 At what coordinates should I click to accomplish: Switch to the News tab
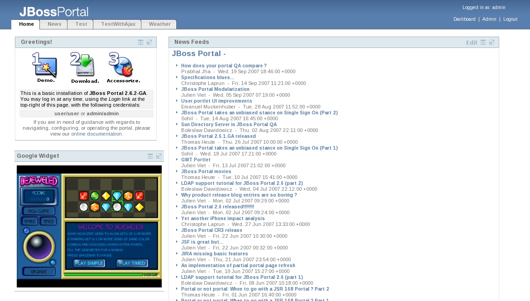pos(54,24)
